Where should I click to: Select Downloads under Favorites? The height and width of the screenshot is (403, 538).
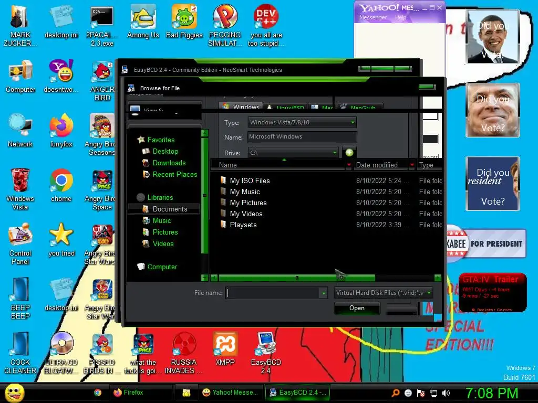[164, 163]
